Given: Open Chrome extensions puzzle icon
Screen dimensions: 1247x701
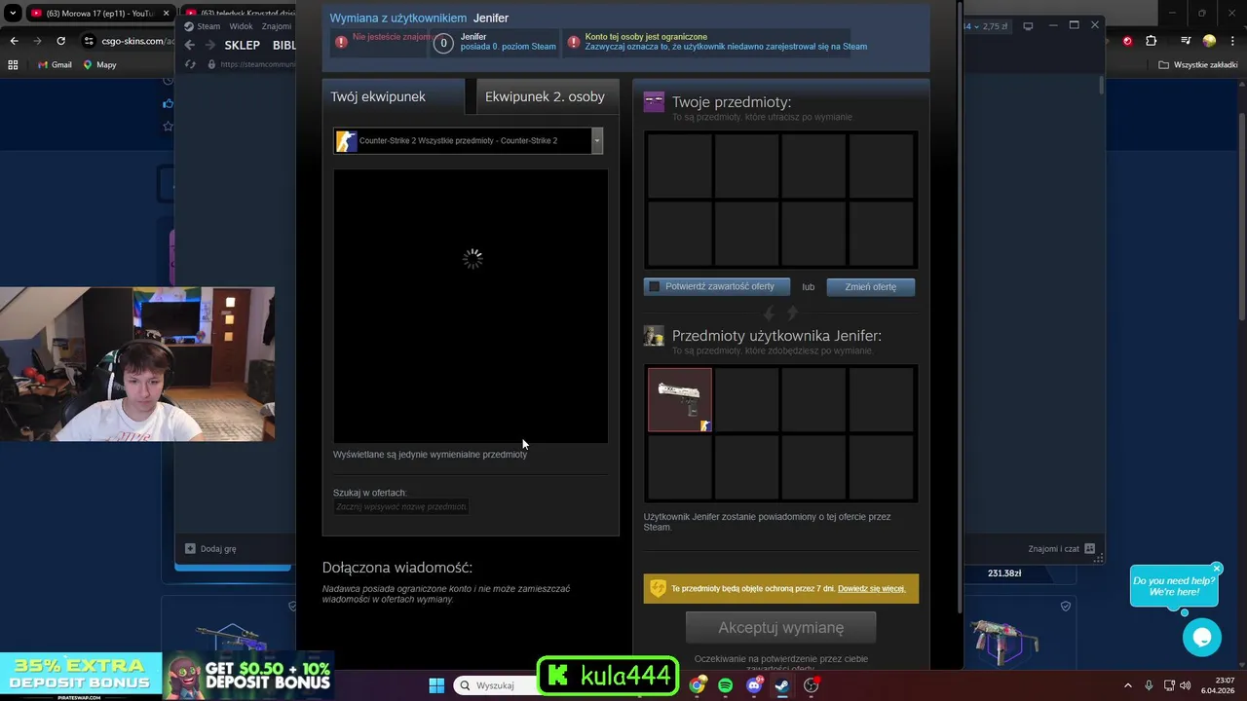Looking at the screenshot, I should coord(1151,41).
